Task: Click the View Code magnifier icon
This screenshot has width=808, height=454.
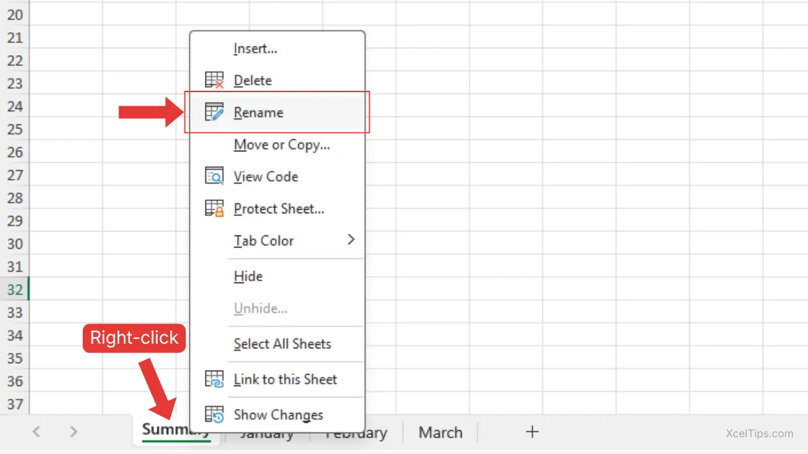Action: [214, 177]
